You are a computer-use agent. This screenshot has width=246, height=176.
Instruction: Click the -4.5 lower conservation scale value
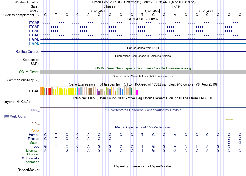coord(34,123)
